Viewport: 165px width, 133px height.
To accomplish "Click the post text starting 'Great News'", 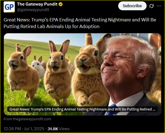I will tap(80, 23).
